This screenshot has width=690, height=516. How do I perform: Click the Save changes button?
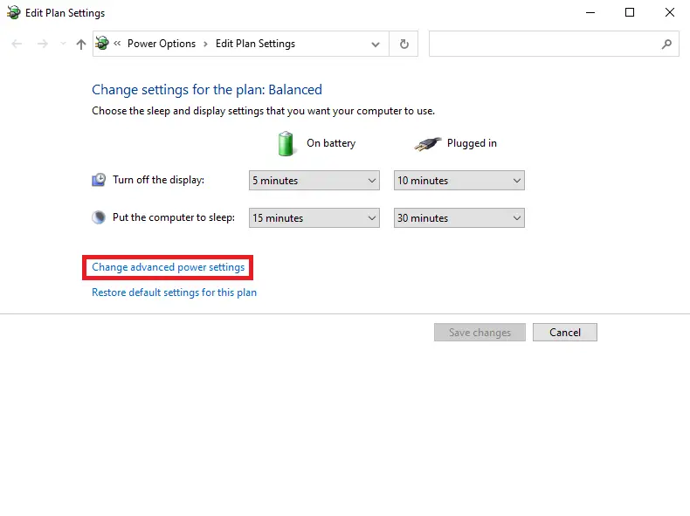(x=480, y=332)
